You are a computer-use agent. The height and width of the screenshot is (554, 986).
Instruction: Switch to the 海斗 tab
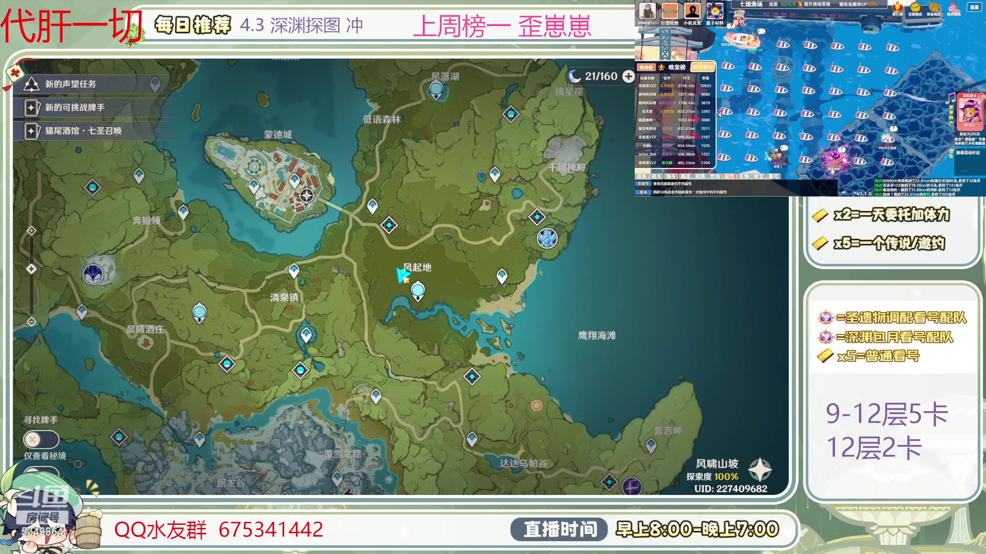pos(671,176)
